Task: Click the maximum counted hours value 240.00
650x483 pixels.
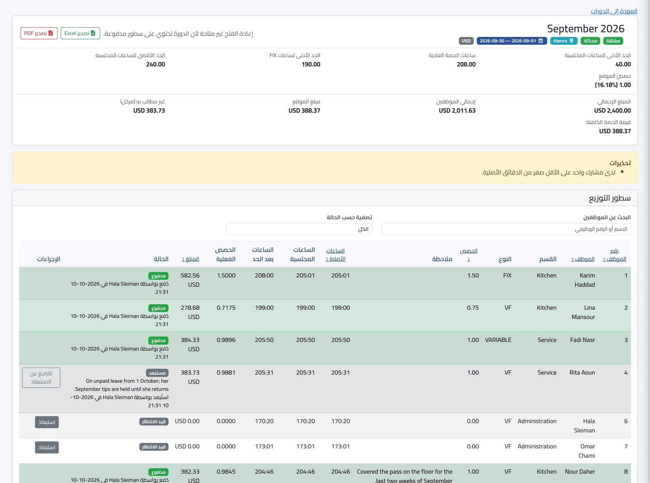Action: tap(156, 64)
